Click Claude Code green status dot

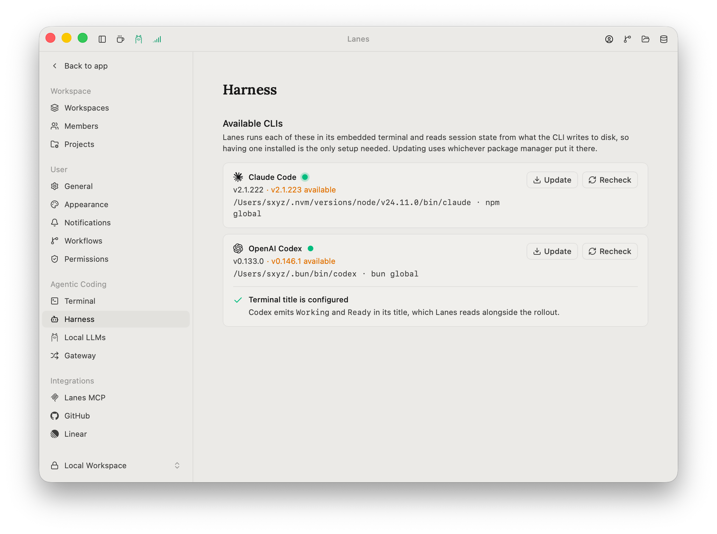[305, 177]
